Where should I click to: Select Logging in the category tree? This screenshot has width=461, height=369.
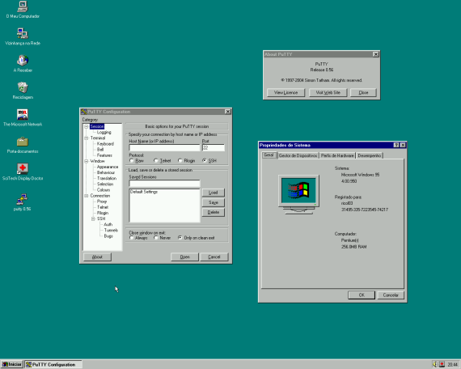104,133
